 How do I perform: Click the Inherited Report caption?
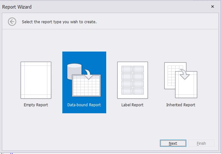click(181, 105)
